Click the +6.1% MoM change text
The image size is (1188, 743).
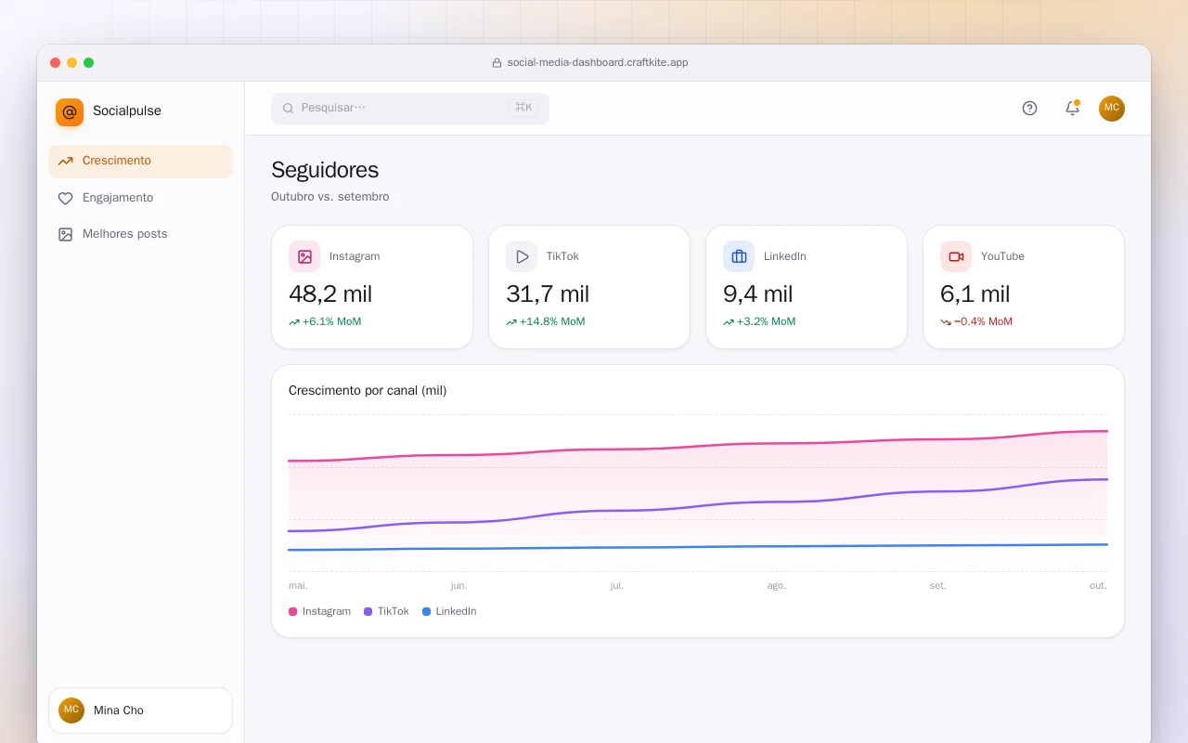point(332,322)
